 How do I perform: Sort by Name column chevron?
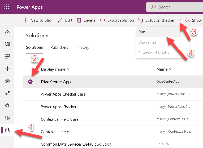click(171, 69)
